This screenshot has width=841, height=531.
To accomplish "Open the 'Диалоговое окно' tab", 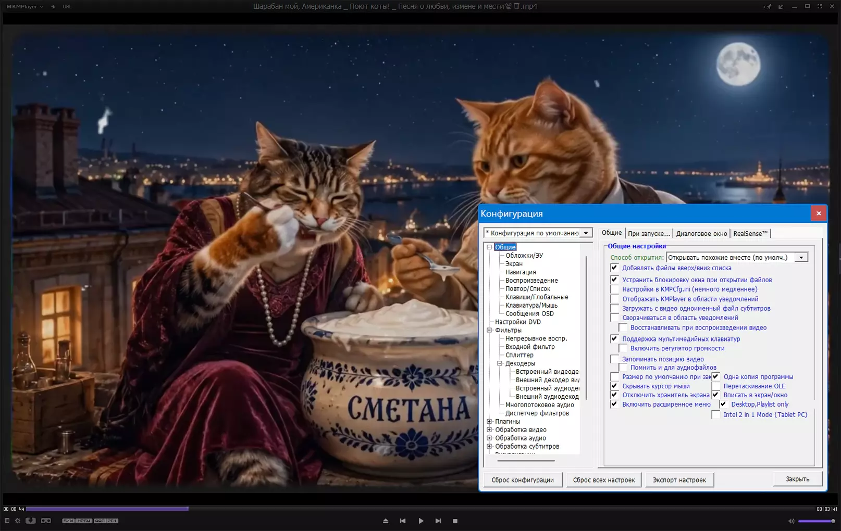I will [x=701, y=234].
